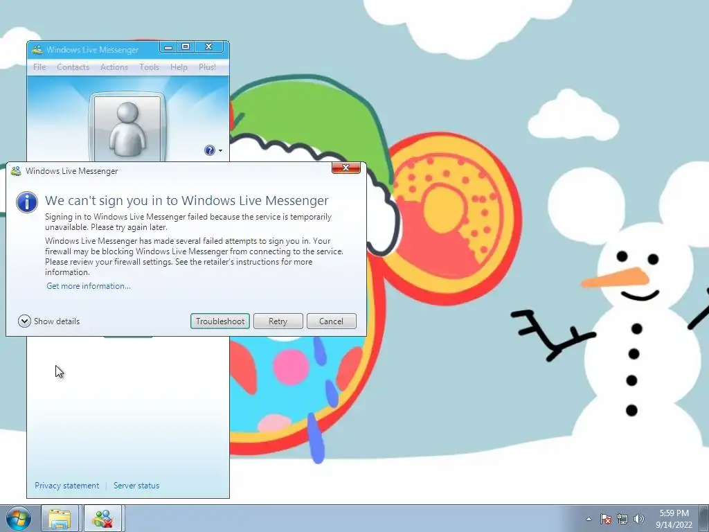Click the volume speaker tray icon
Viewport: 709px width, 532px height.
coord(639,519)
